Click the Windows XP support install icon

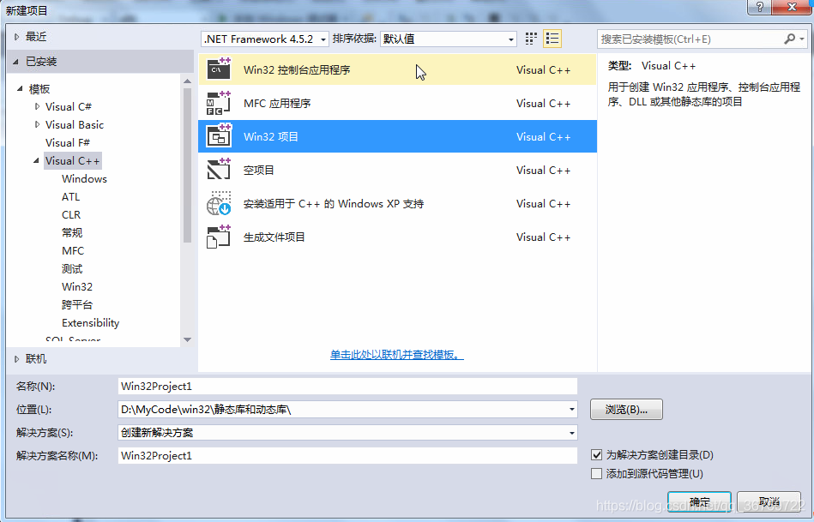click(219, 203)
